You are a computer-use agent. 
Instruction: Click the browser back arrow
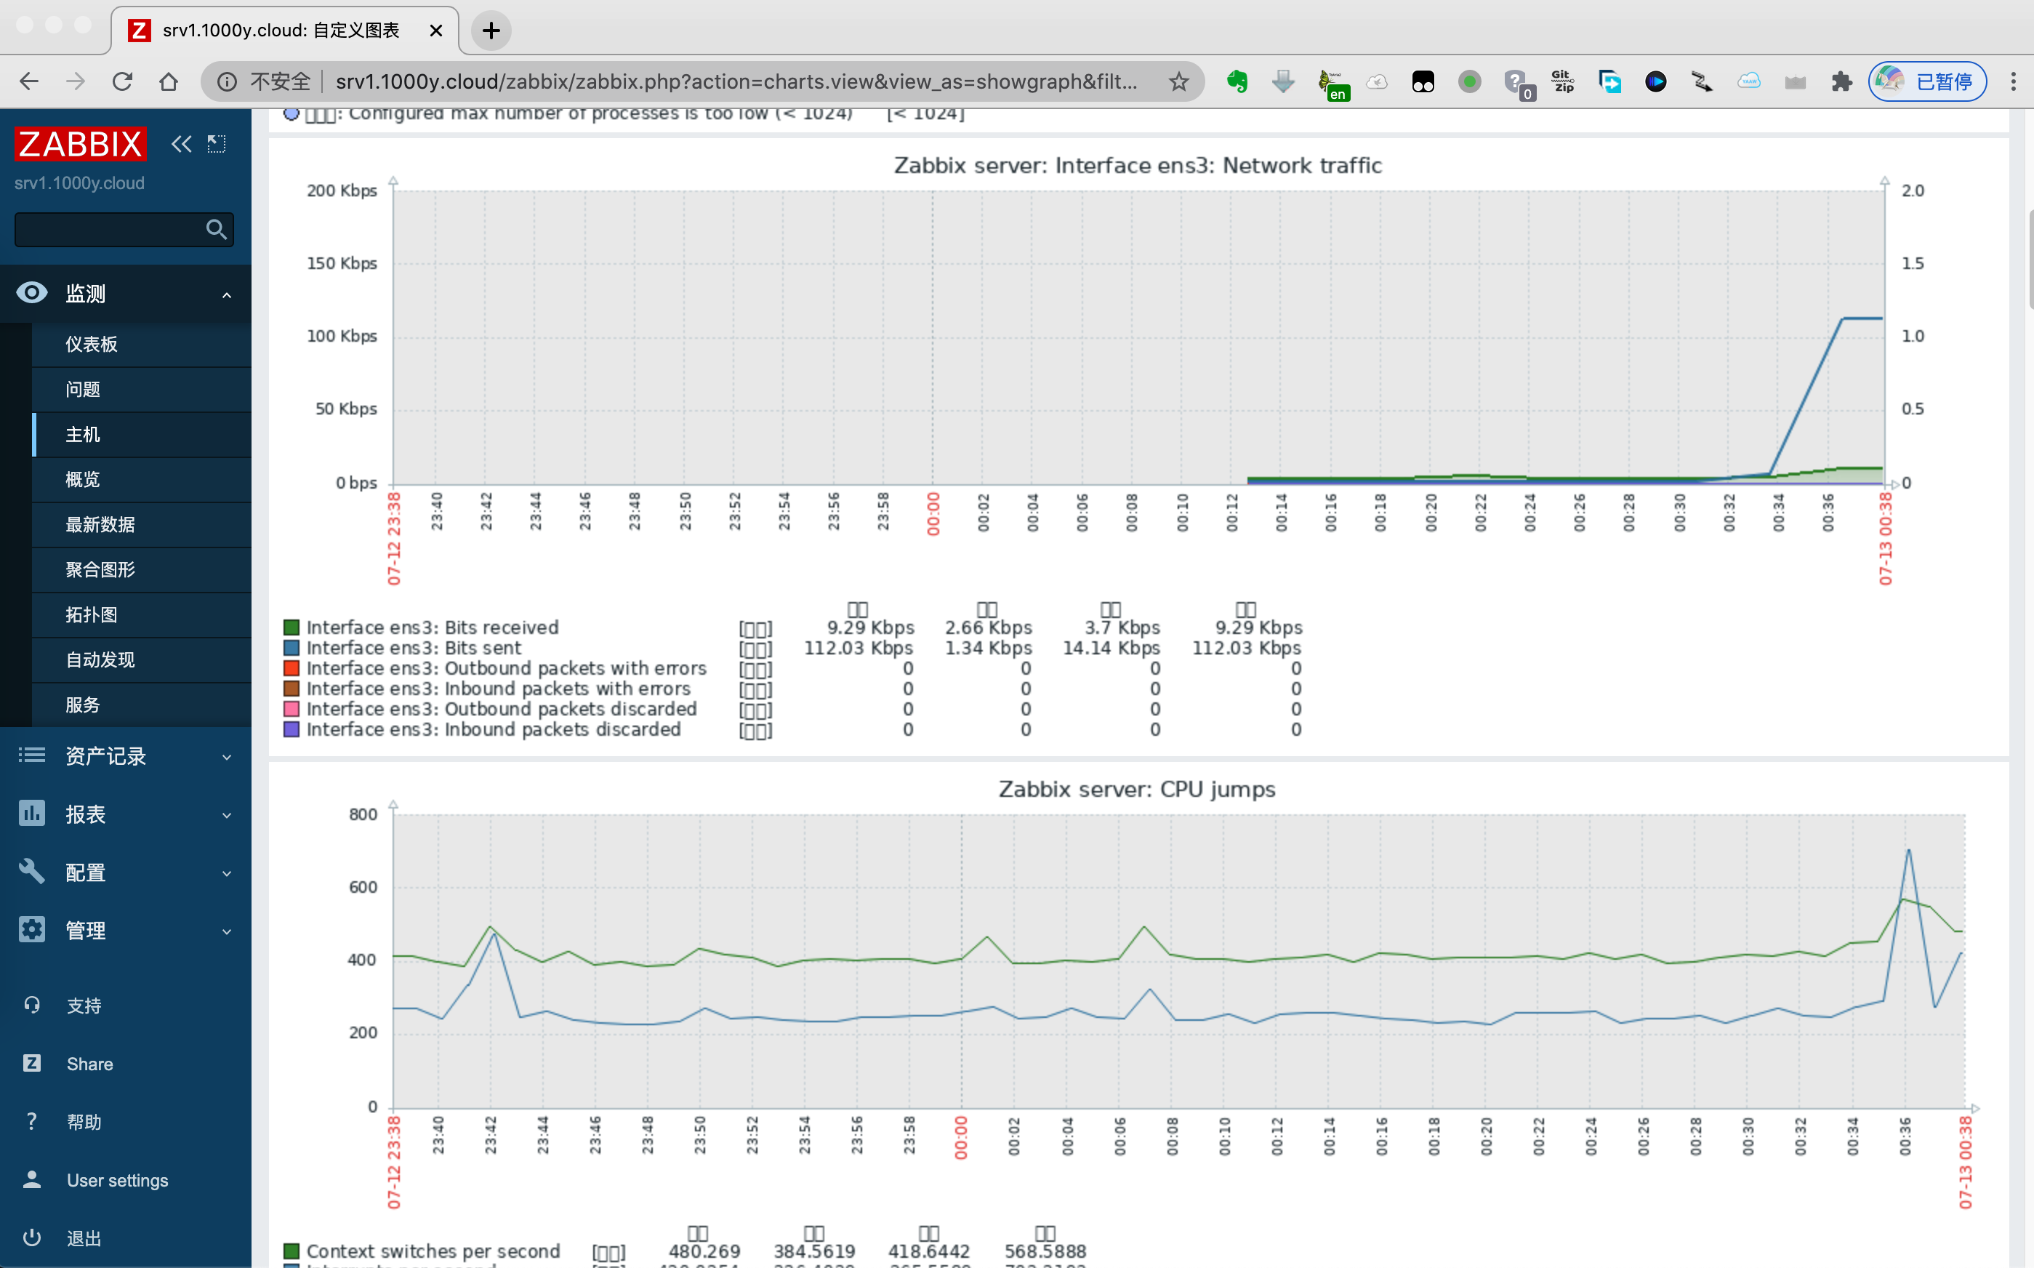tap(29, 81)
